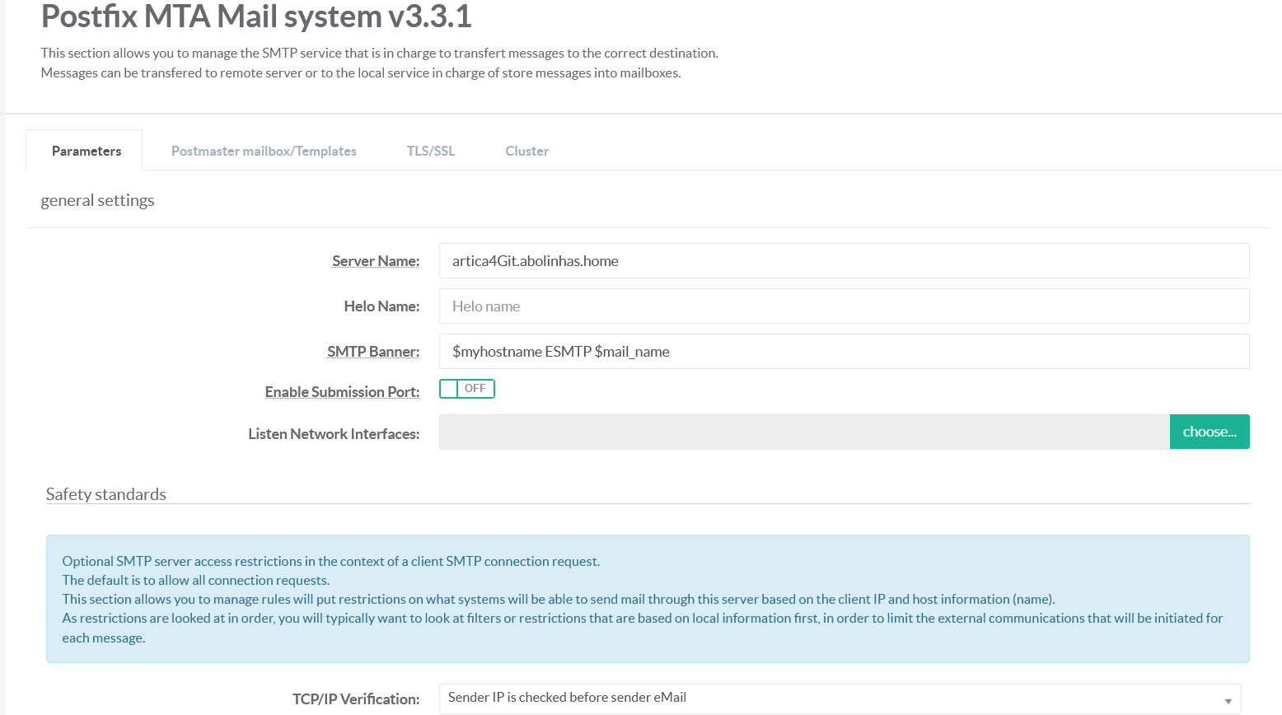The height and width of the screenshot is (715, 1282).
Task: Click the Server Name input field
Action: point(844,261)
